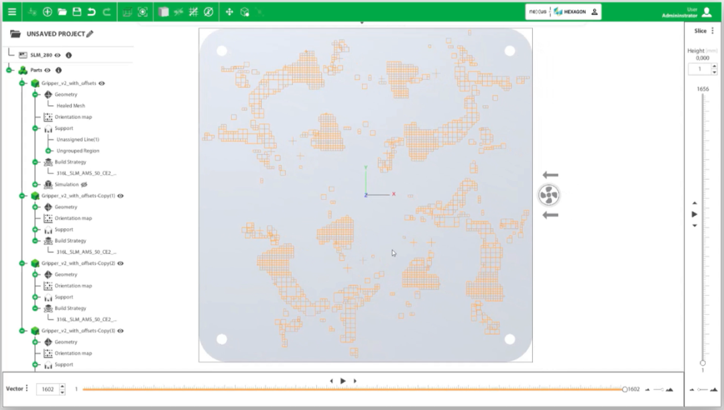
Task: Hide the Parts group with eye icon
Action: [x=48, y=70]
